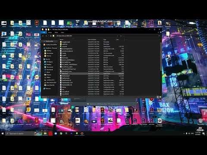Viewport: 207px width, 155px height.
Task: Open the taskbar clock and date
Action: coord(198,133)
